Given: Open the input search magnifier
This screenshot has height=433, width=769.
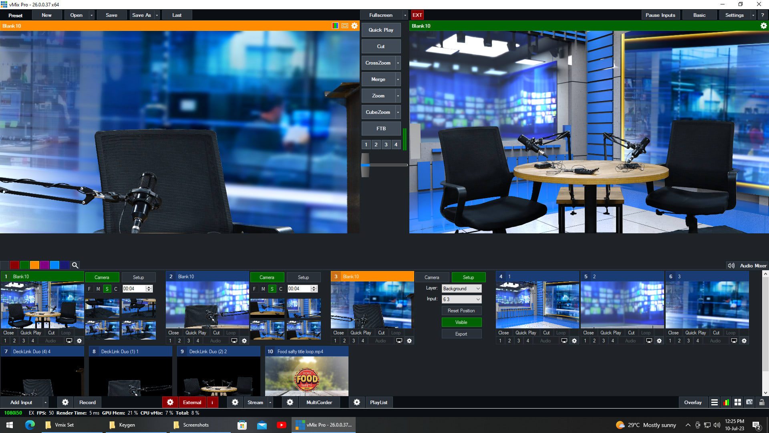Looking at the screenshot, I should [x=75, y=265].
